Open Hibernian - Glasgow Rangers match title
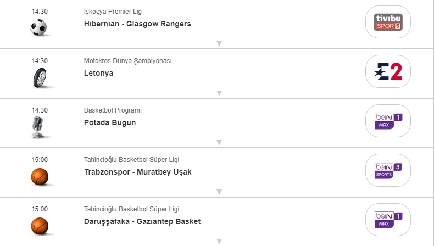Viewport: 434px width, 246px height. [137, 24]
